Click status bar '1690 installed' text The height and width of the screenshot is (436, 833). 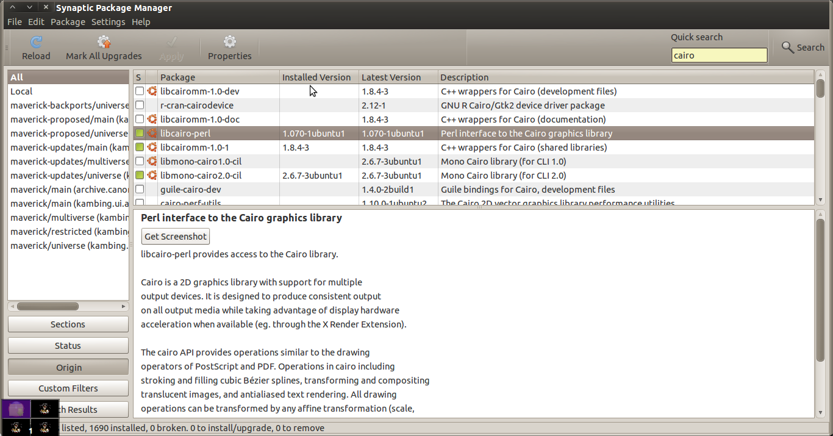pos(116,428)
